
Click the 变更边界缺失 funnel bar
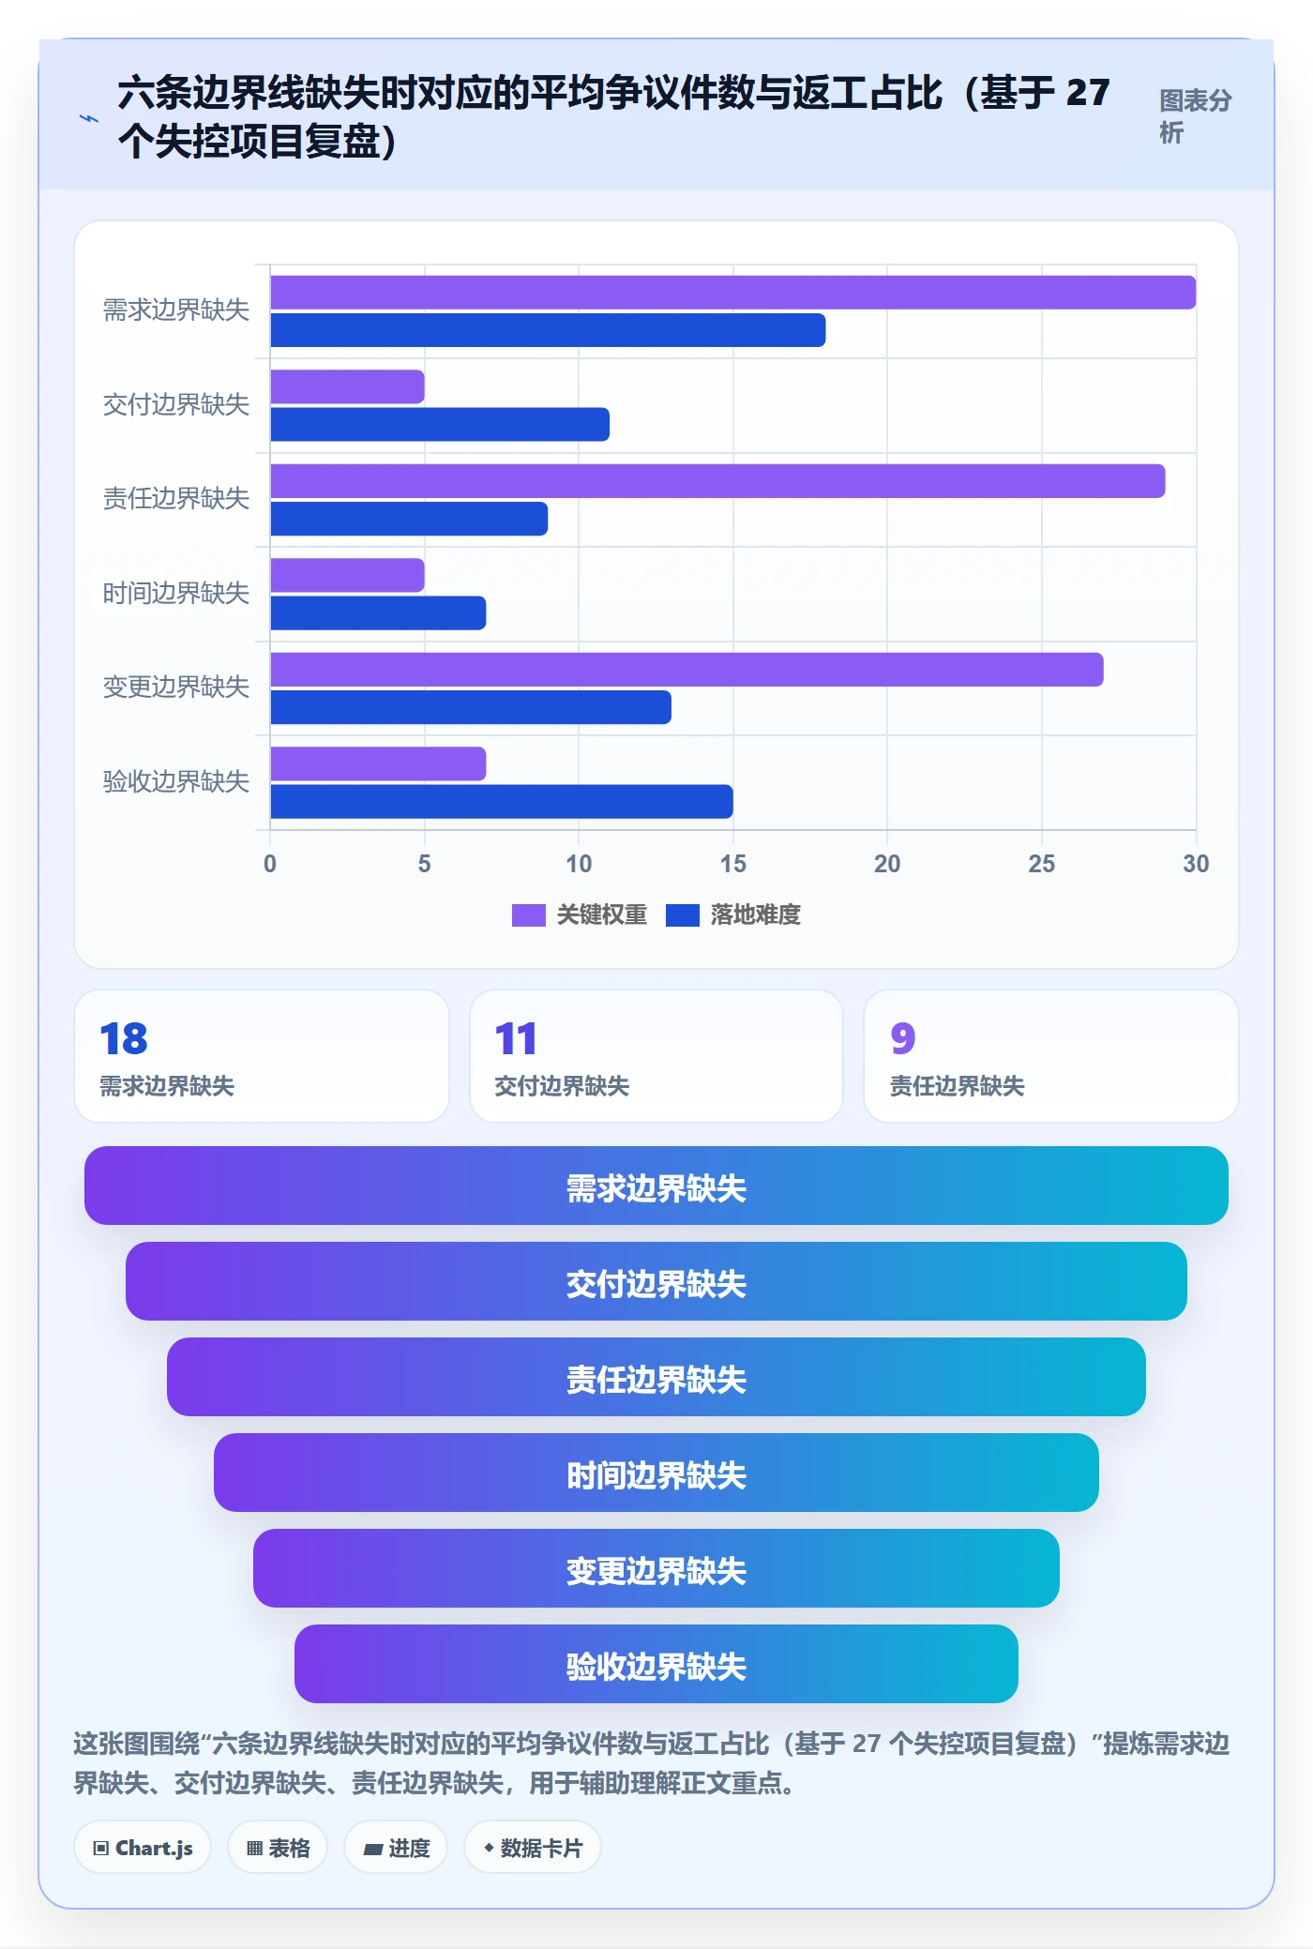[x=656, y=1568]
